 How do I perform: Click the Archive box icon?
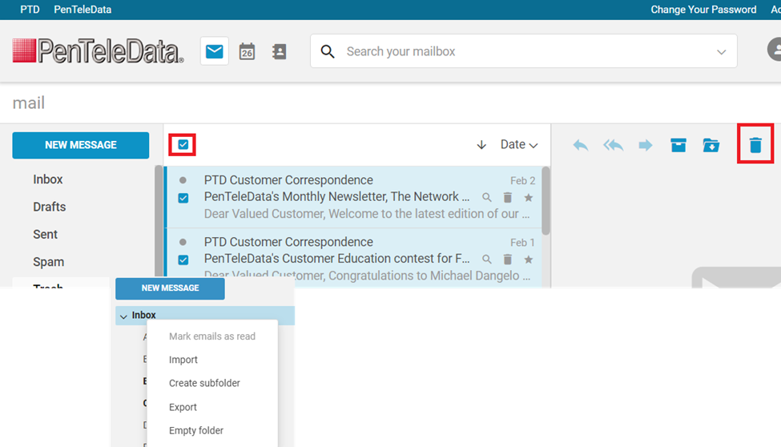[678, 145]
